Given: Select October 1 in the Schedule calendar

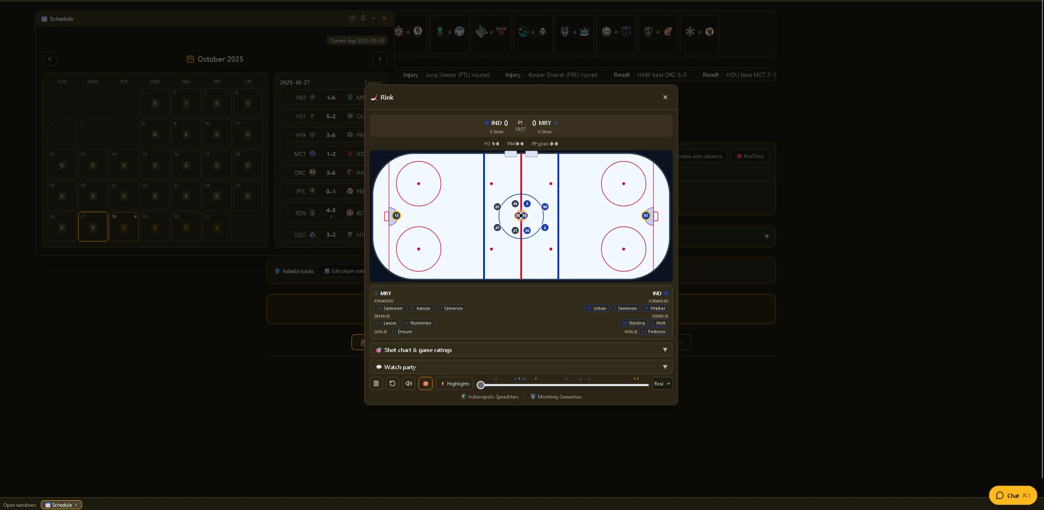Looking at the screenshot, I should 155,102.
